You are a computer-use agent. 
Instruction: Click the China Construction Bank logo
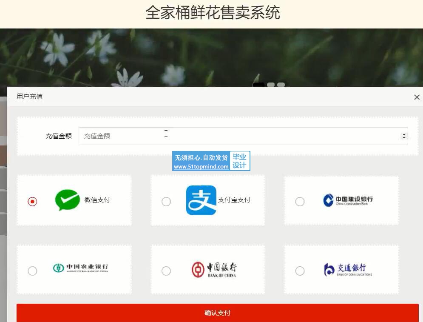click(x=348, y=200)
